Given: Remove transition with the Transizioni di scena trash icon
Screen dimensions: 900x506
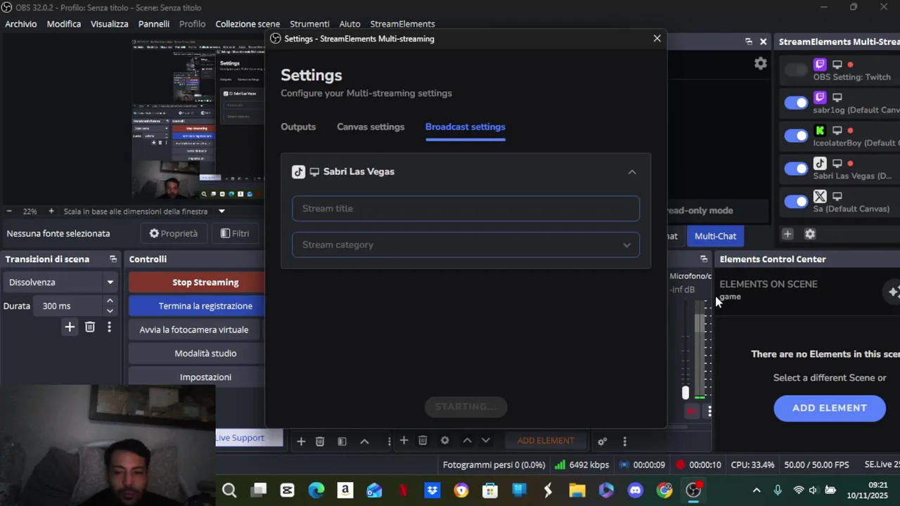Looking at the screenshot, I should [90, 327].
